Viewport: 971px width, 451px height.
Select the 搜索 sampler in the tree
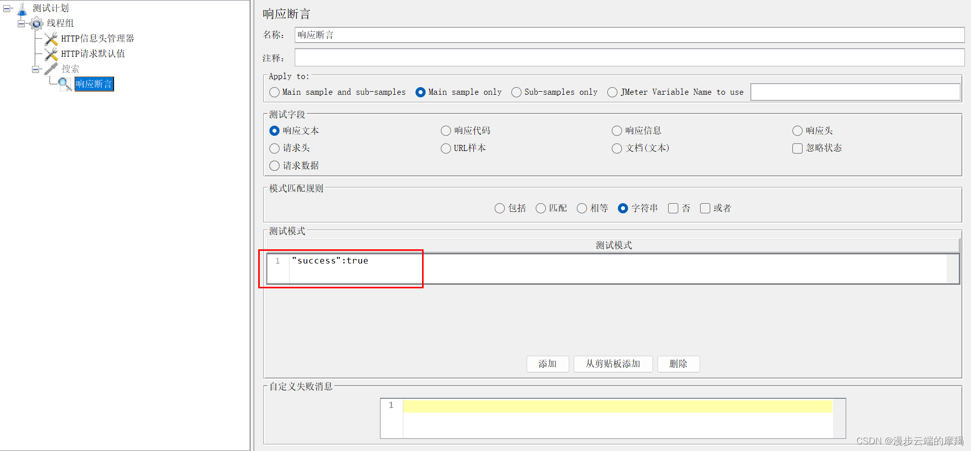[71, 69]
